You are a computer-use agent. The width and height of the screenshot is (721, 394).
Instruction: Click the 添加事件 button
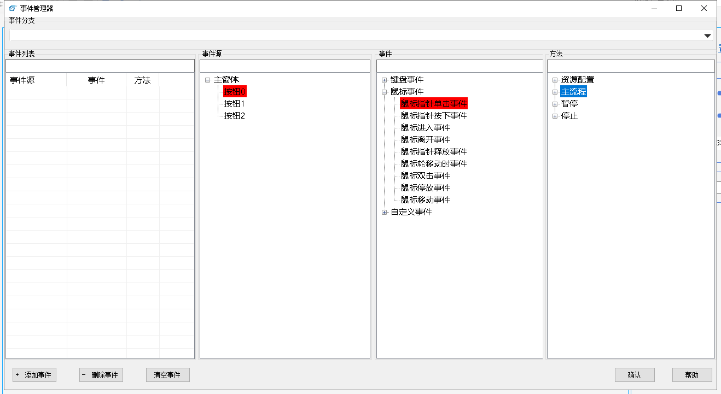[34, 375]
